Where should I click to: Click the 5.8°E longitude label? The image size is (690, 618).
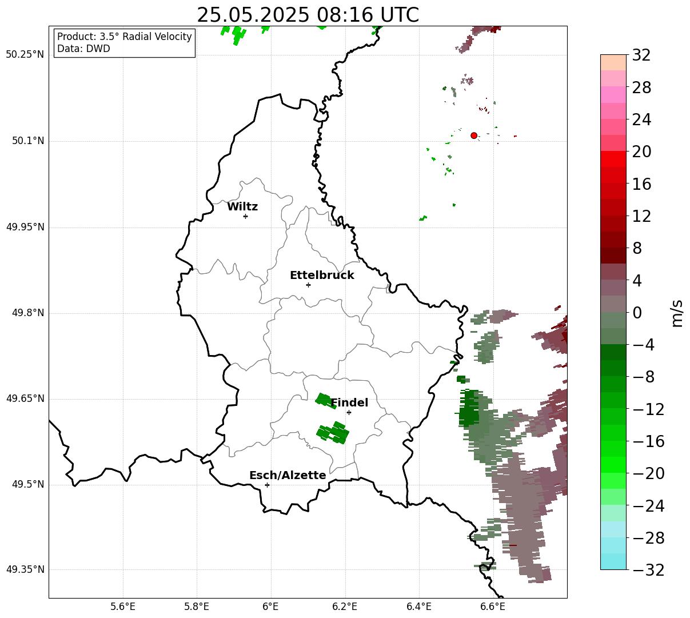(197, 607)
